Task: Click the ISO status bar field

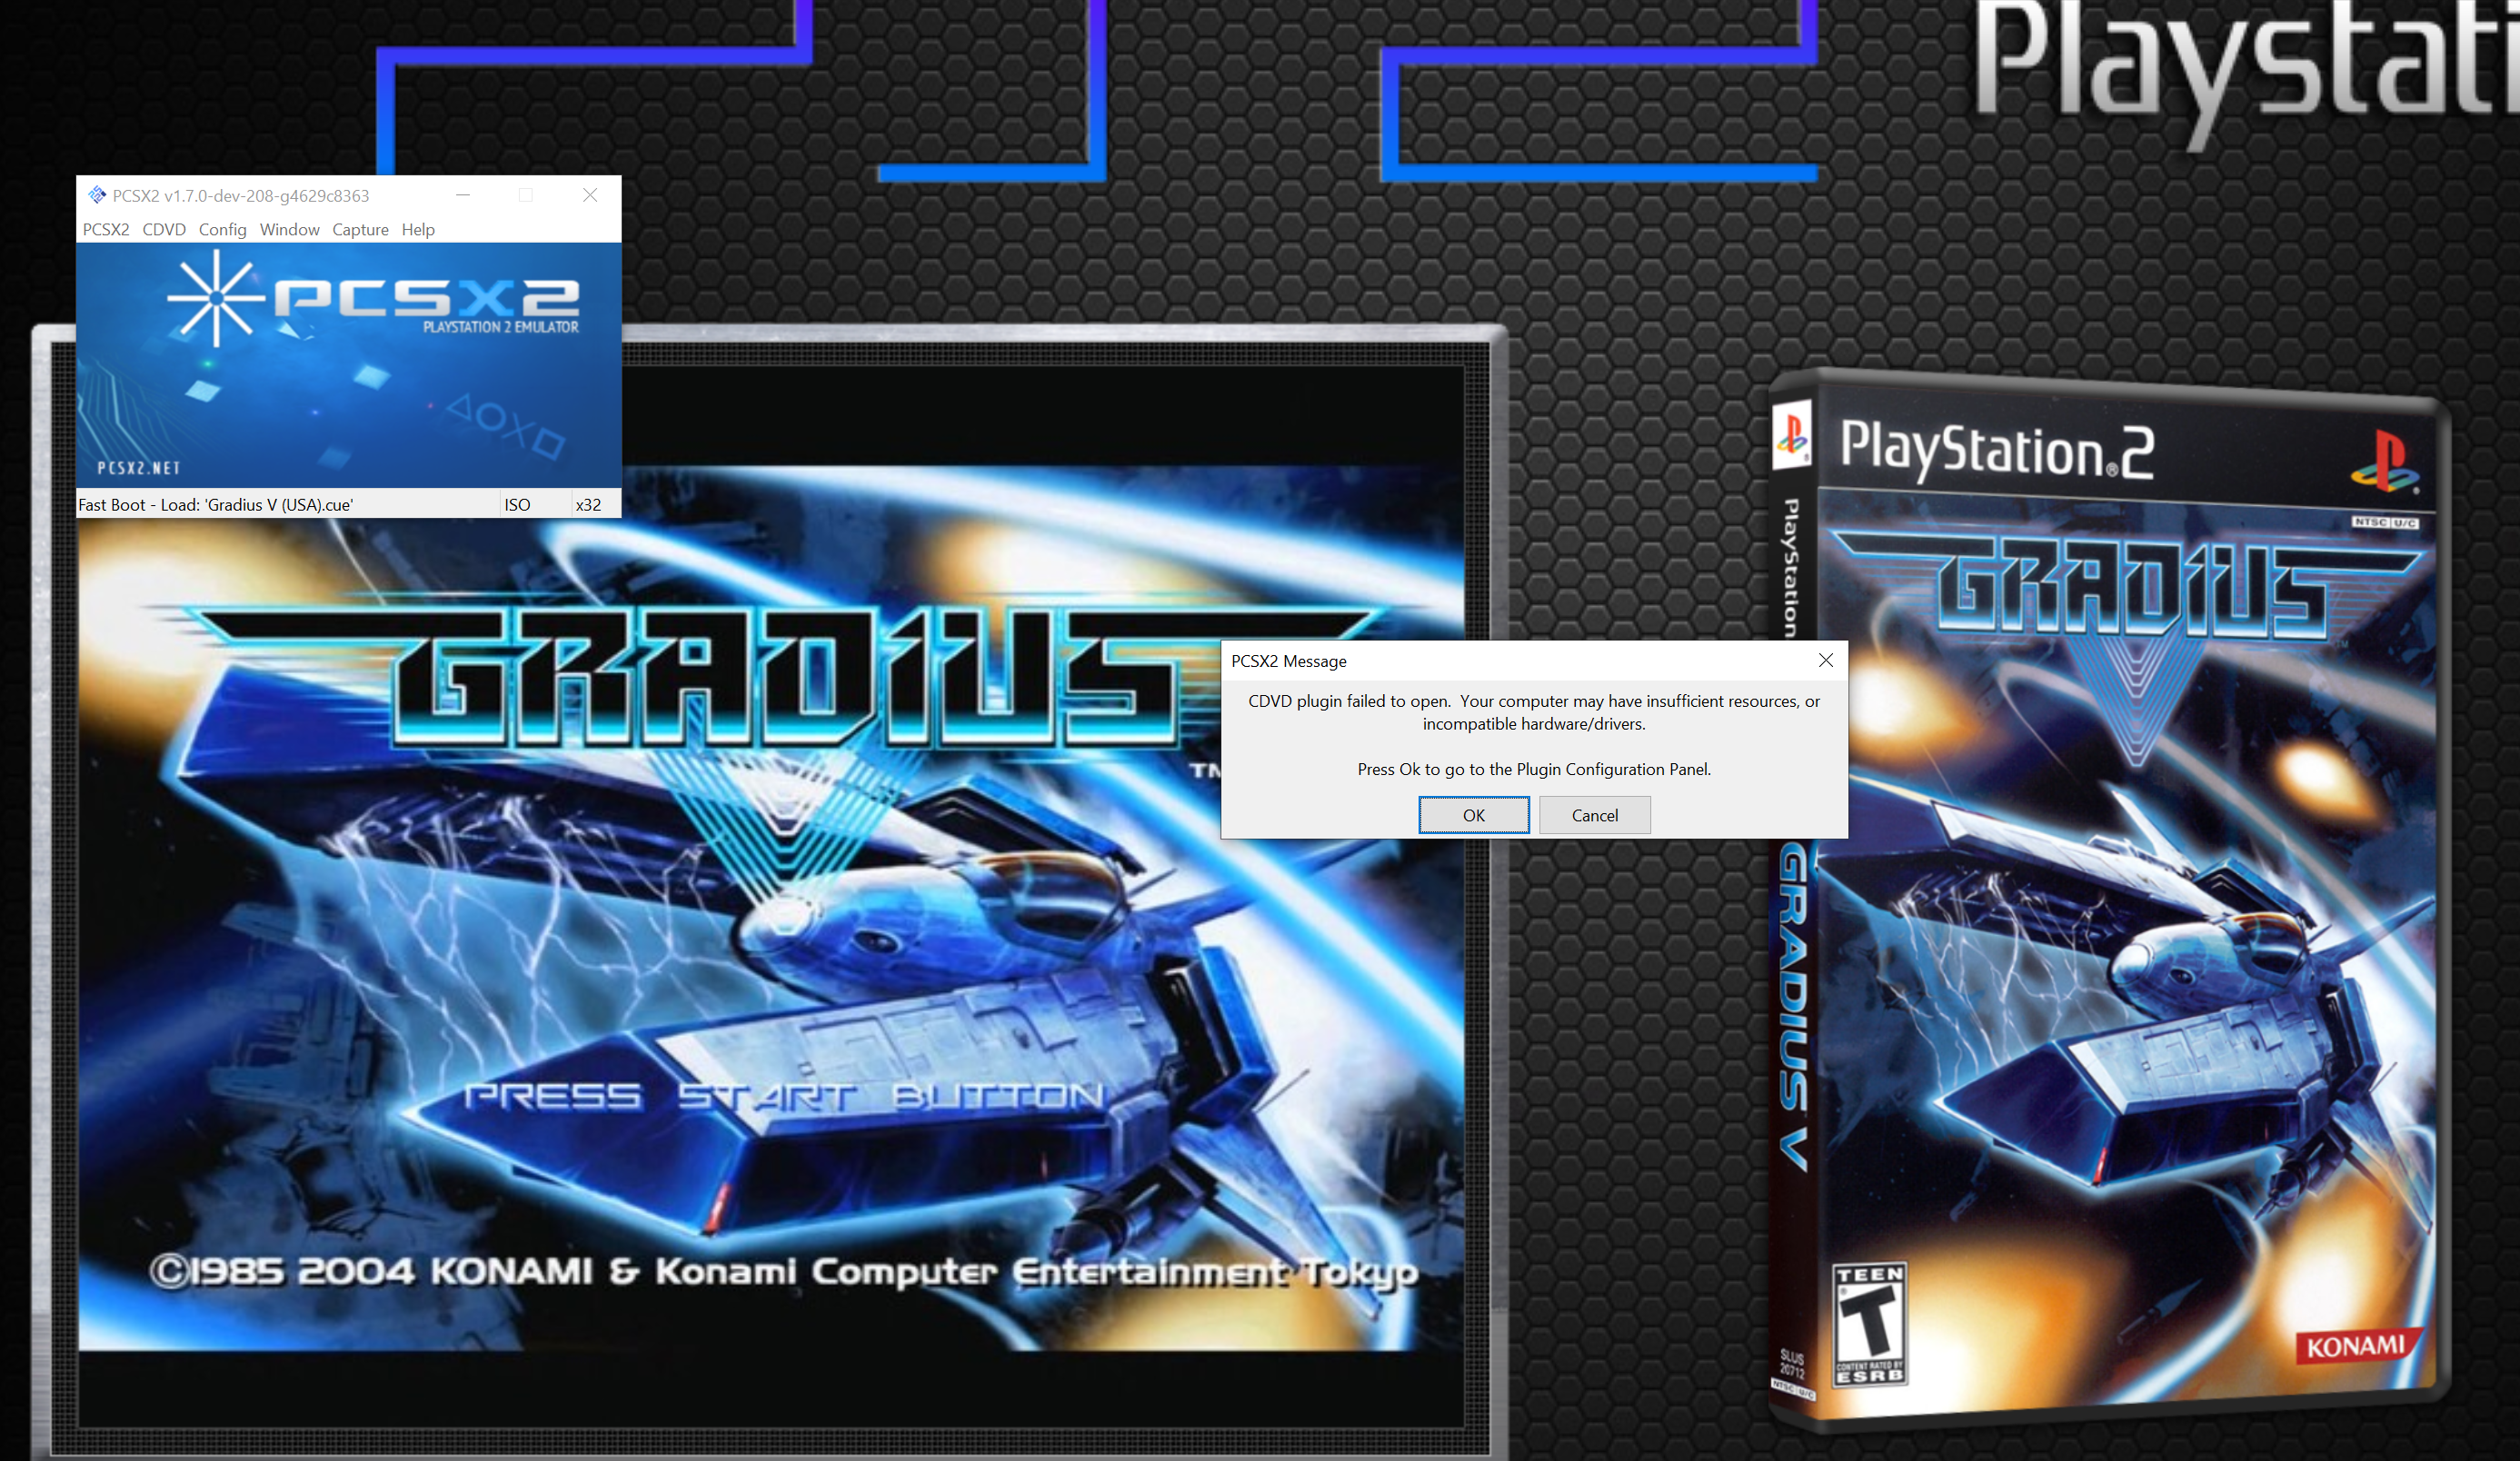Action: (x=517, y=504)
